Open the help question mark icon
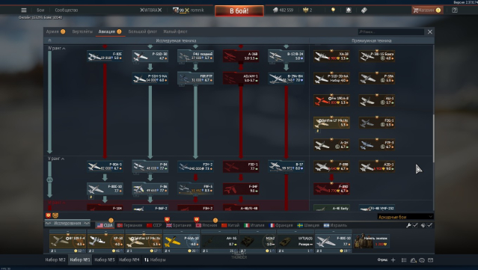This screenshot has width=478, height=270. (455, 10)
